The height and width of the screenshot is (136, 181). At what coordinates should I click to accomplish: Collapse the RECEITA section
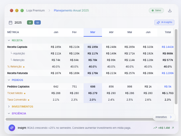pyautogui.click(x=9, y=40)
